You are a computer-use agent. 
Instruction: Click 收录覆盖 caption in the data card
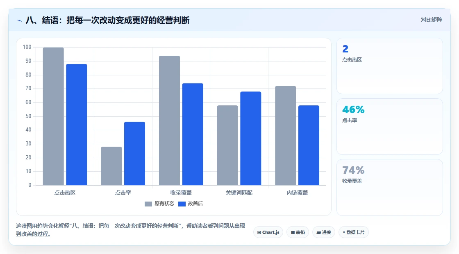point(352,181)
